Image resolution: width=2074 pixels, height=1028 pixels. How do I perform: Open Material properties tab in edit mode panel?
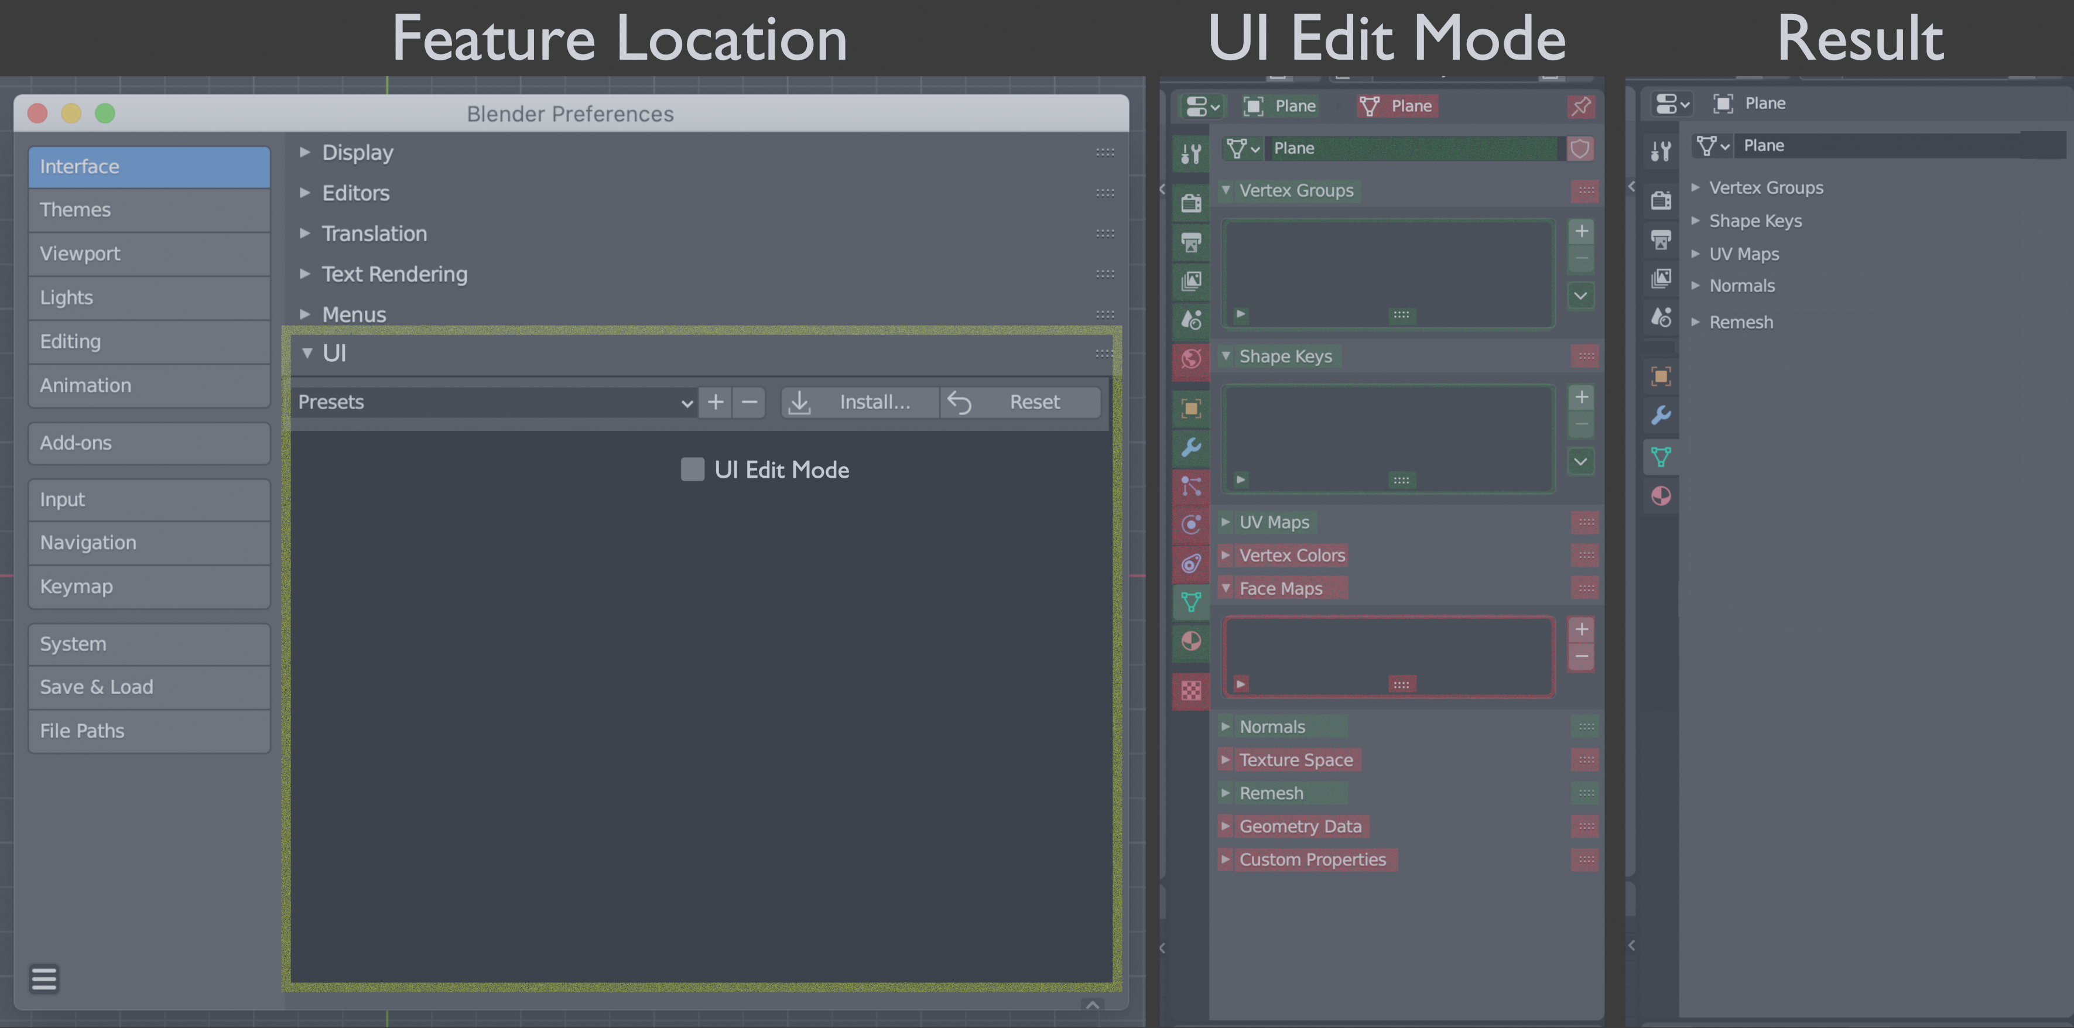pos(1191,642)
